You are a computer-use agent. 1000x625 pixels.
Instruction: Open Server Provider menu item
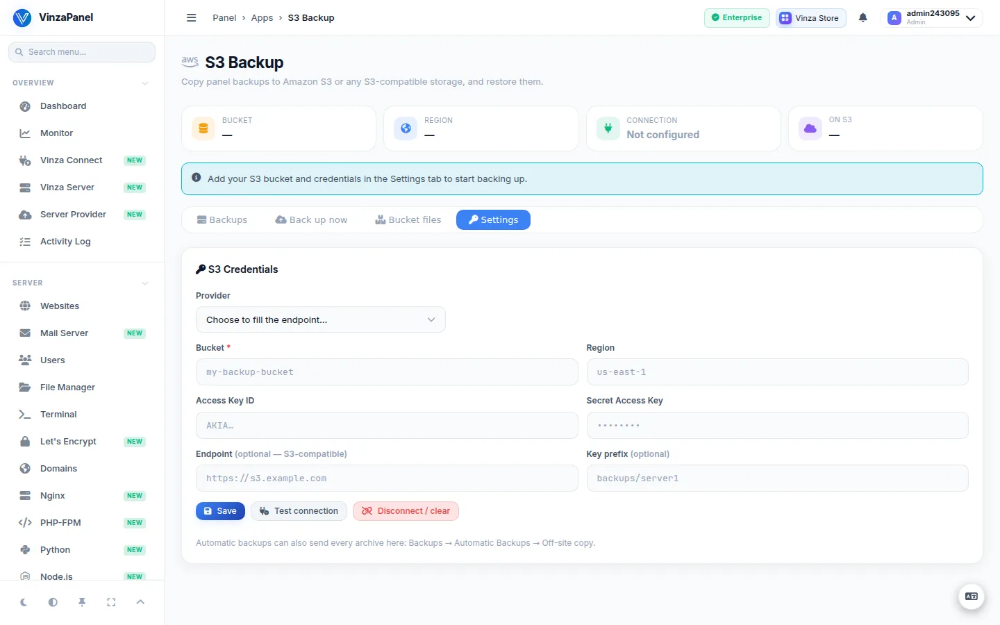82,215
